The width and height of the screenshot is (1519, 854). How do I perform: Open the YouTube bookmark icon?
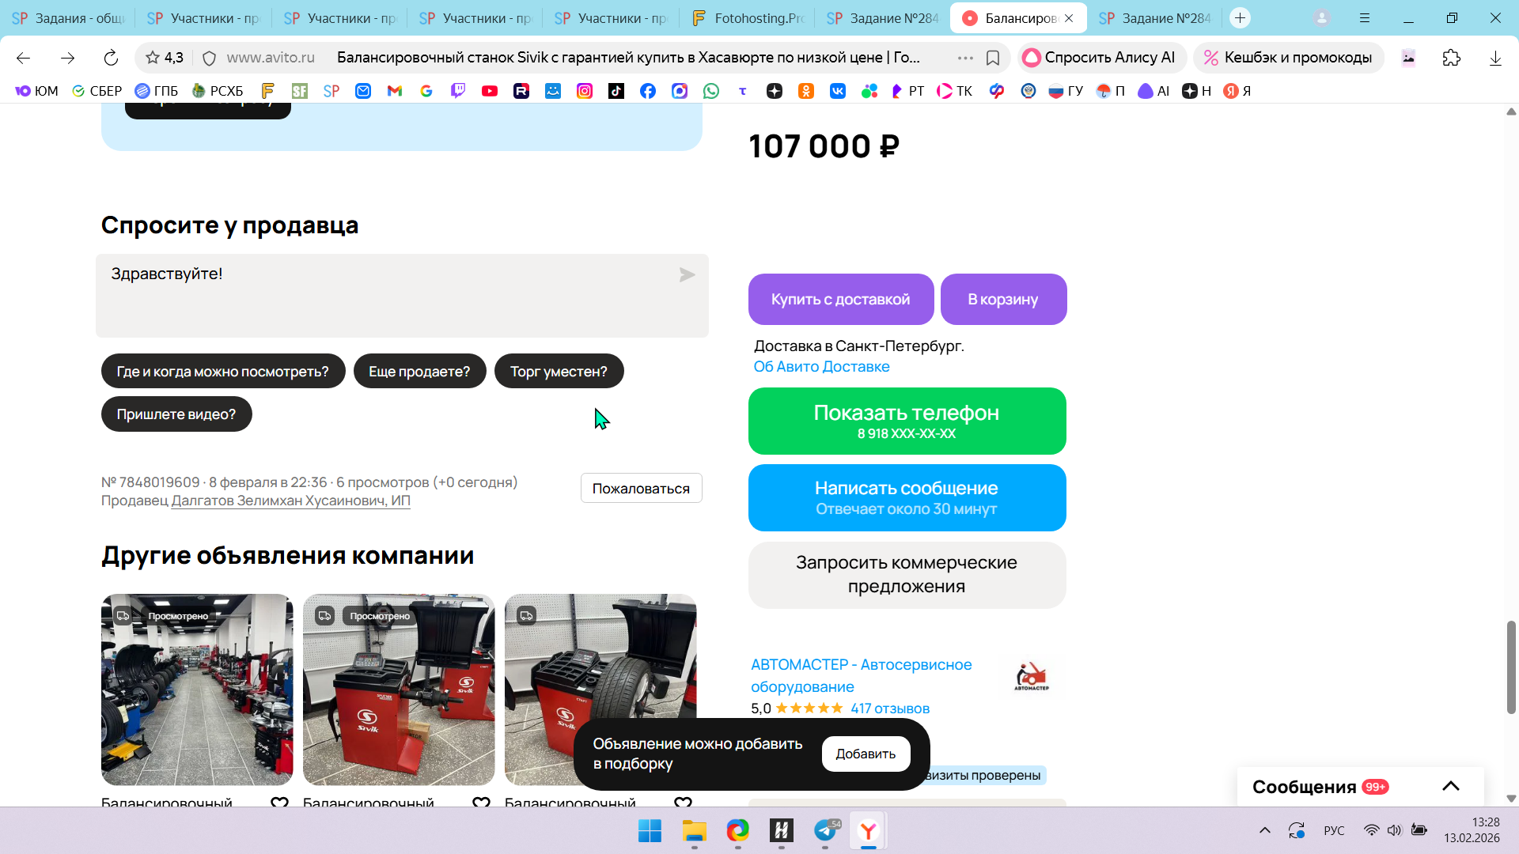[490, 91]
